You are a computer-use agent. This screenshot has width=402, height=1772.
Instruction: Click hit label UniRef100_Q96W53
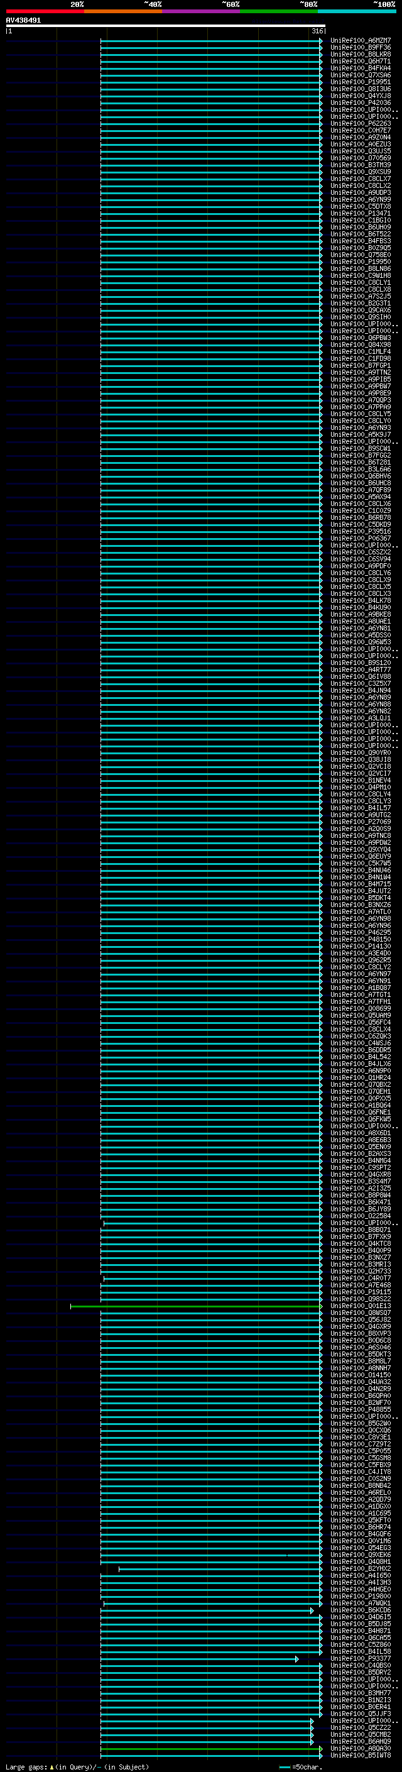pos(360,642)
